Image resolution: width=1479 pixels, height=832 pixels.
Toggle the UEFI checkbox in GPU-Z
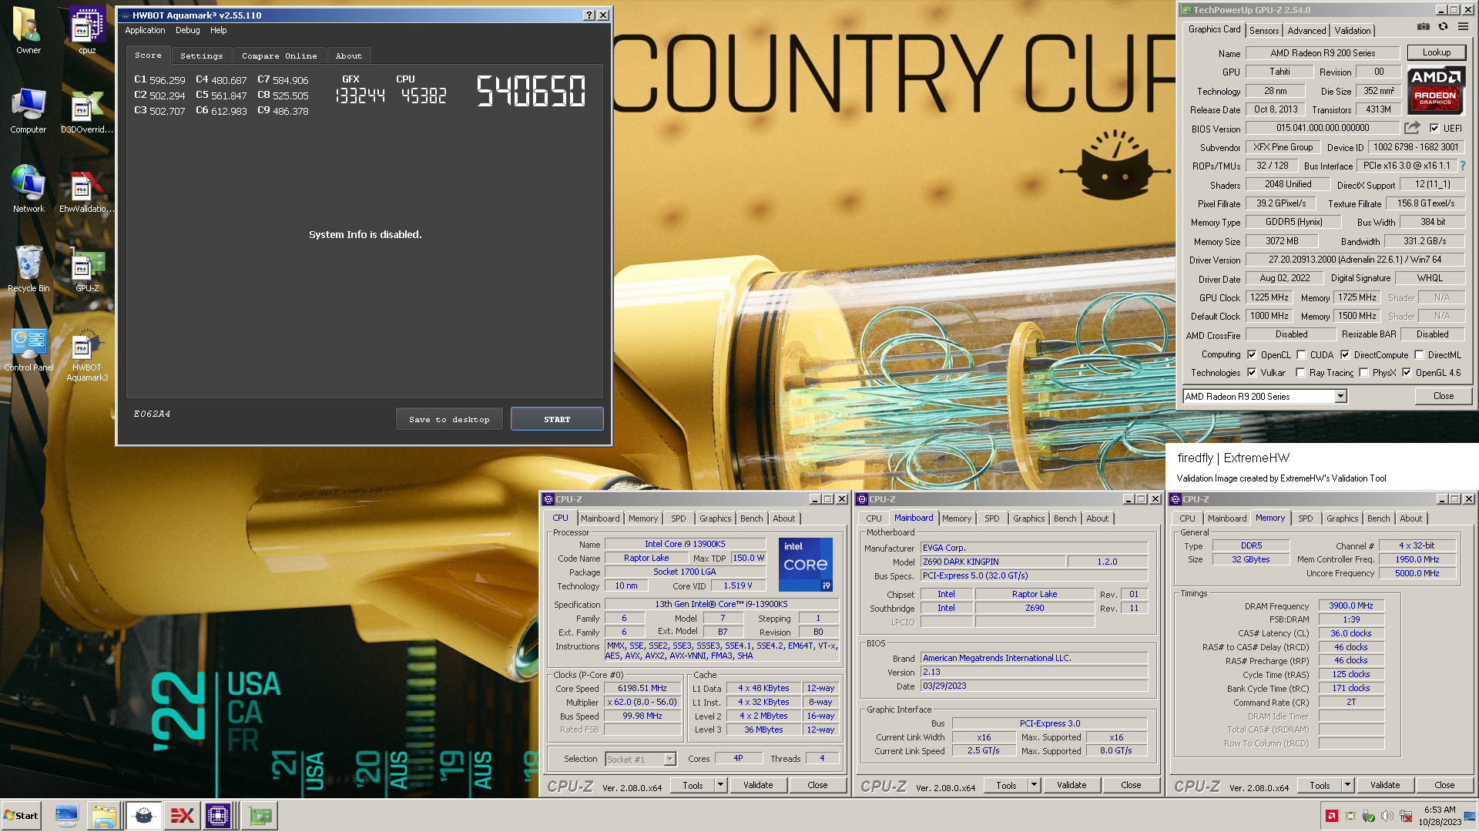coord(1434,129)
